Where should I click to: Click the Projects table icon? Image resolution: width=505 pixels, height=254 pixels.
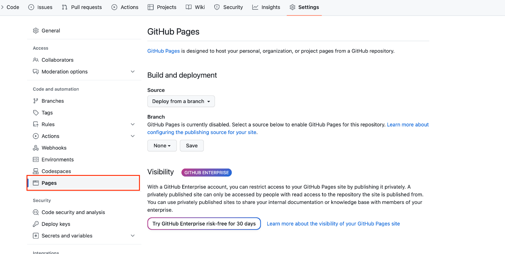click(151, 7)
